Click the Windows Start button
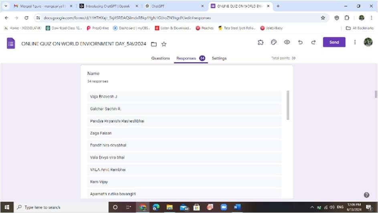The width and height of the screenshot is (378, 213). tap(6, 207)
